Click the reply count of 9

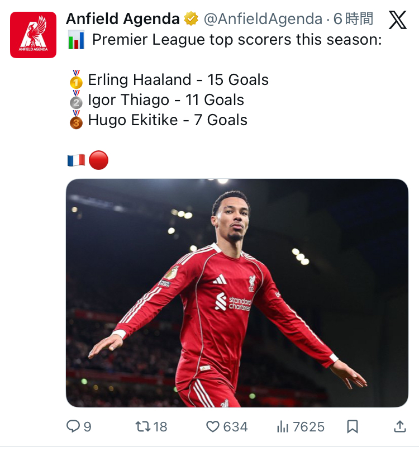(87, 426)
